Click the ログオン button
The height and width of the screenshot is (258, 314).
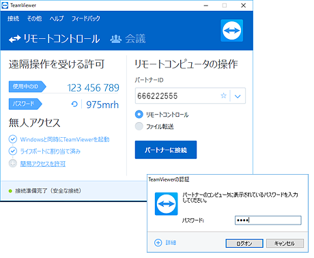click(x=244, y=244)
